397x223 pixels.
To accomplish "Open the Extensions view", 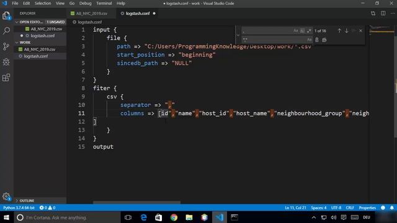I will point(6,77).
